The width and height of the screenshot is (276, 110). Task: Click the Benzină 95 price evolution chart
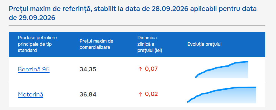(221, 70)
